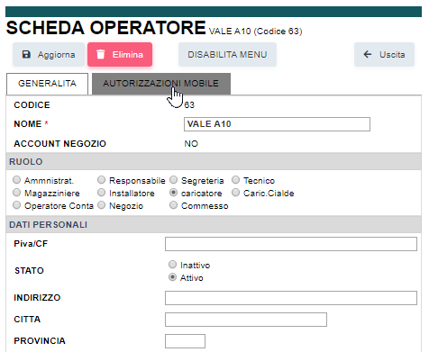Select the Responsabile role radio button

coord(102,180)
